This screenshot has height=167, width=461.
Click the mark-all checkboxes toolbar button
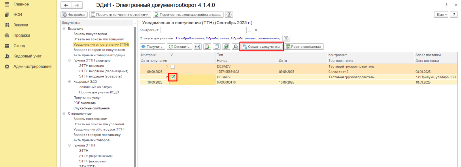(226, 47)
